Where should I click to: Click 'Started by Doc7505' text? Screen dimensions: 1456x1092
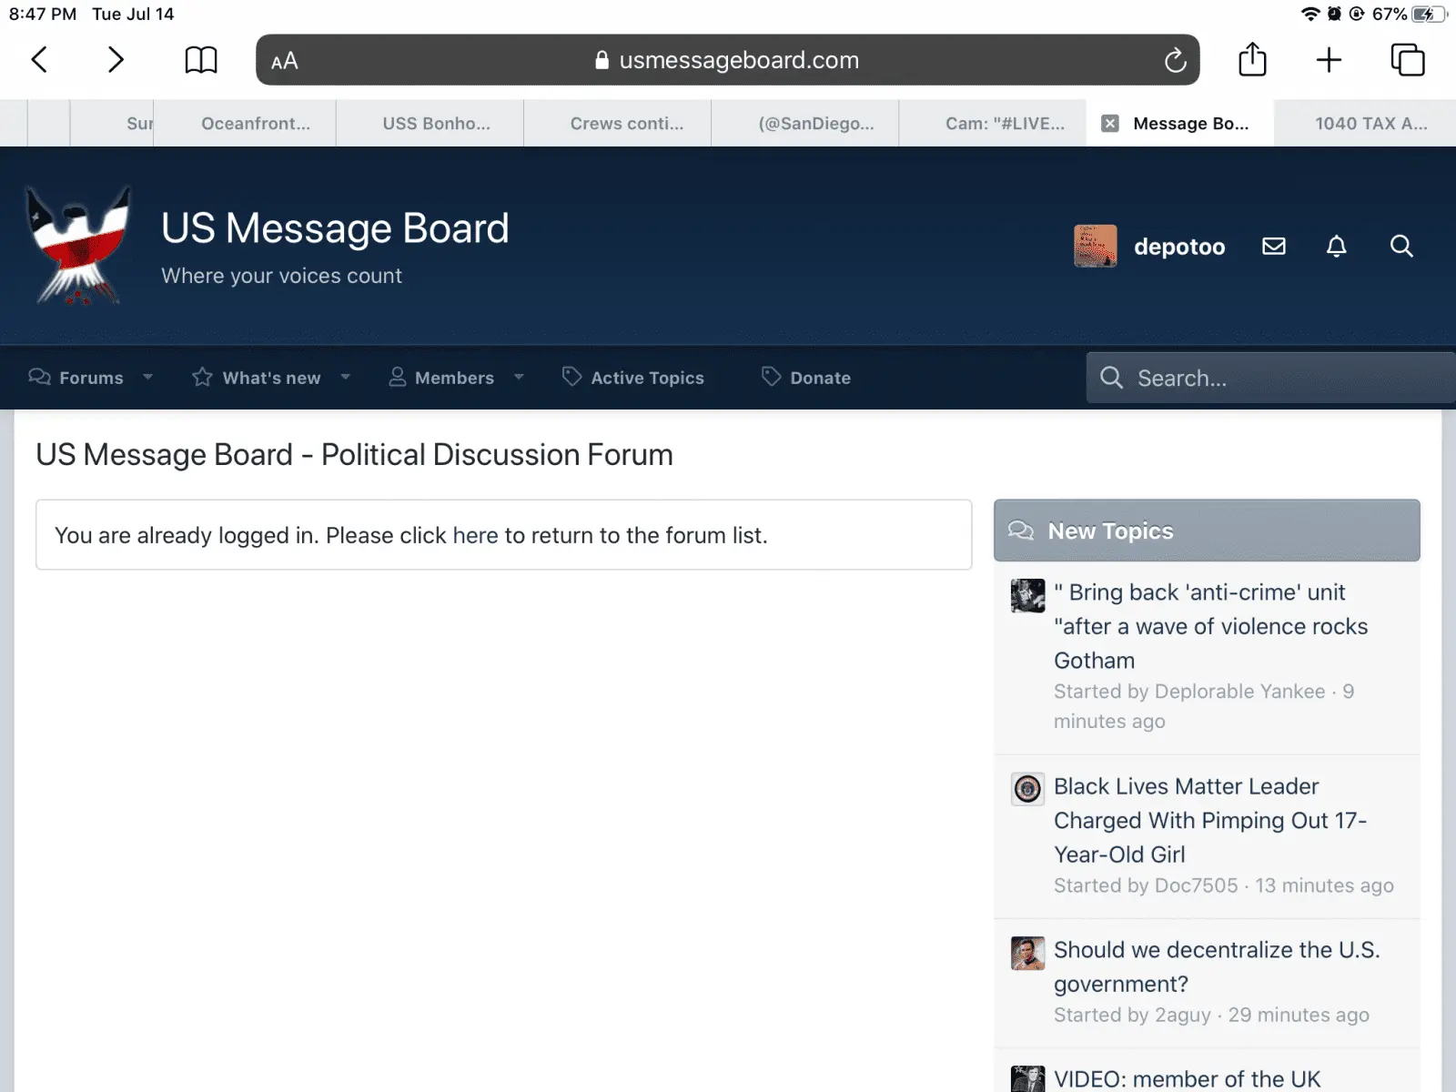click(1146, 885)
